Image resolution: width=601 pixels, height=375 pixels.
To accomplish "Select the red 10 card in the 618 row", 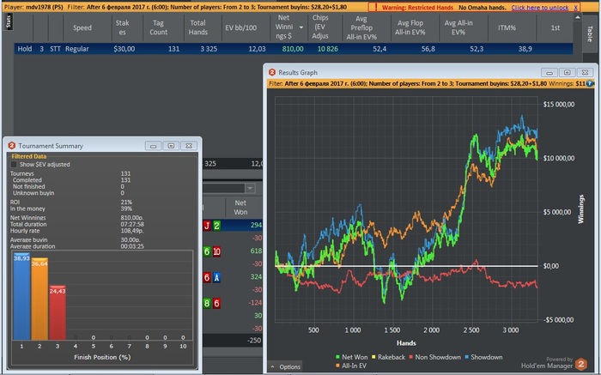I will tap(216, 251).
